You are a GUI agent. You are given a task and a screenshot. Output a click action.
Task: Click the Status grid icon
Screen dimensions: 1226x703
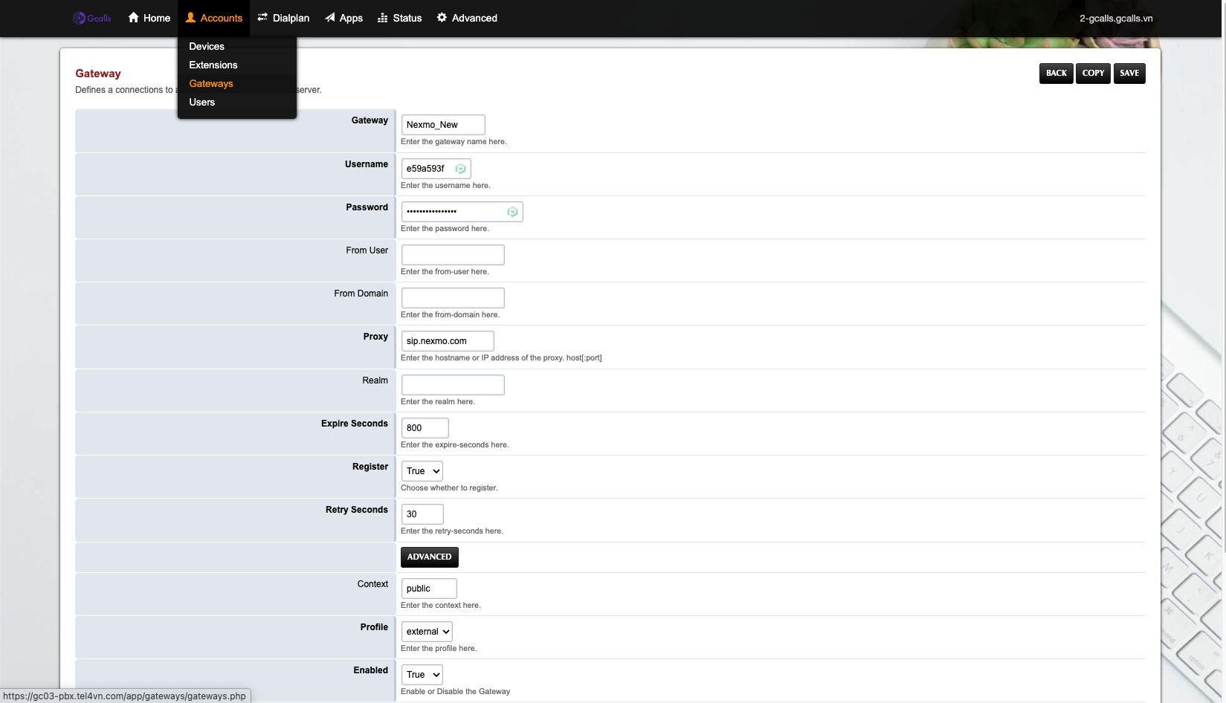[x=383, y=17]
